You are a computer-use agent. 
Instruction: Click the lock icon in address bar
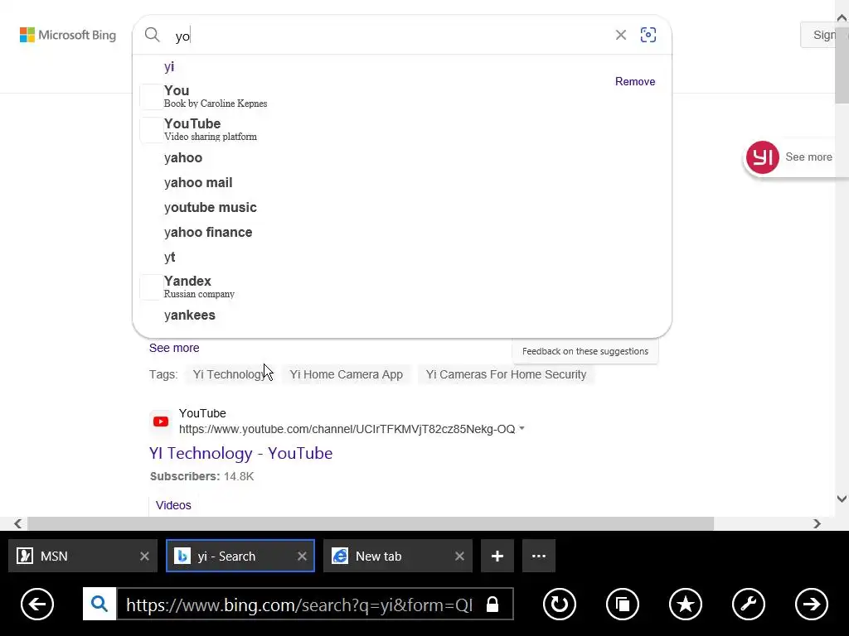tap(492, 604)
